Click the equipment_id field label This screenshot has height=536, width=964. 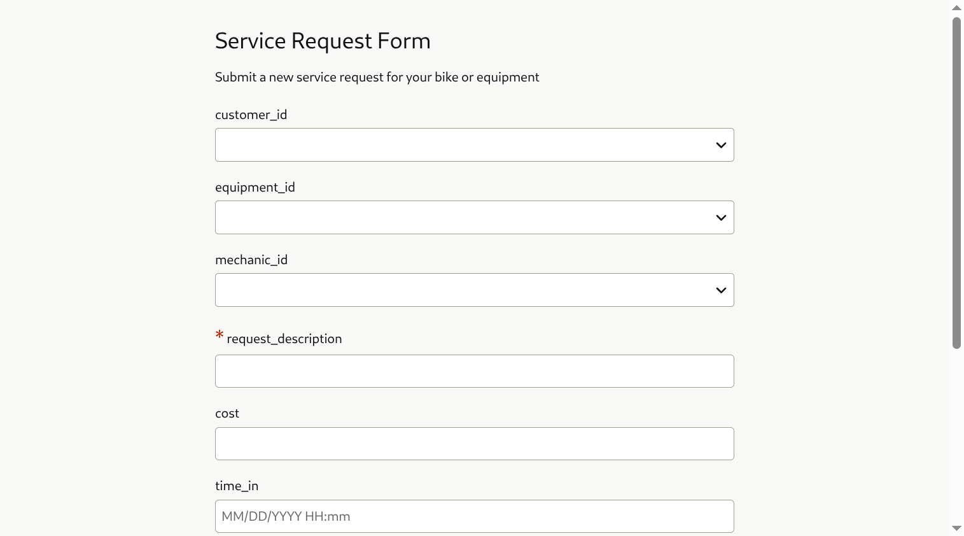255,187
